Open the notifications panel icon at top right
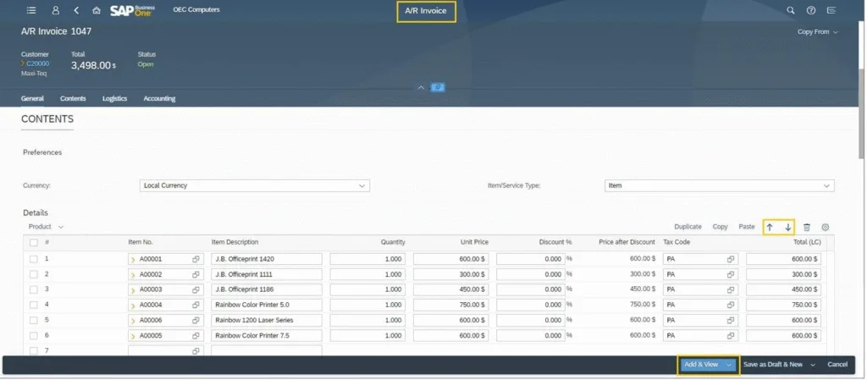867x380 pixels. [x=831, y=10]
